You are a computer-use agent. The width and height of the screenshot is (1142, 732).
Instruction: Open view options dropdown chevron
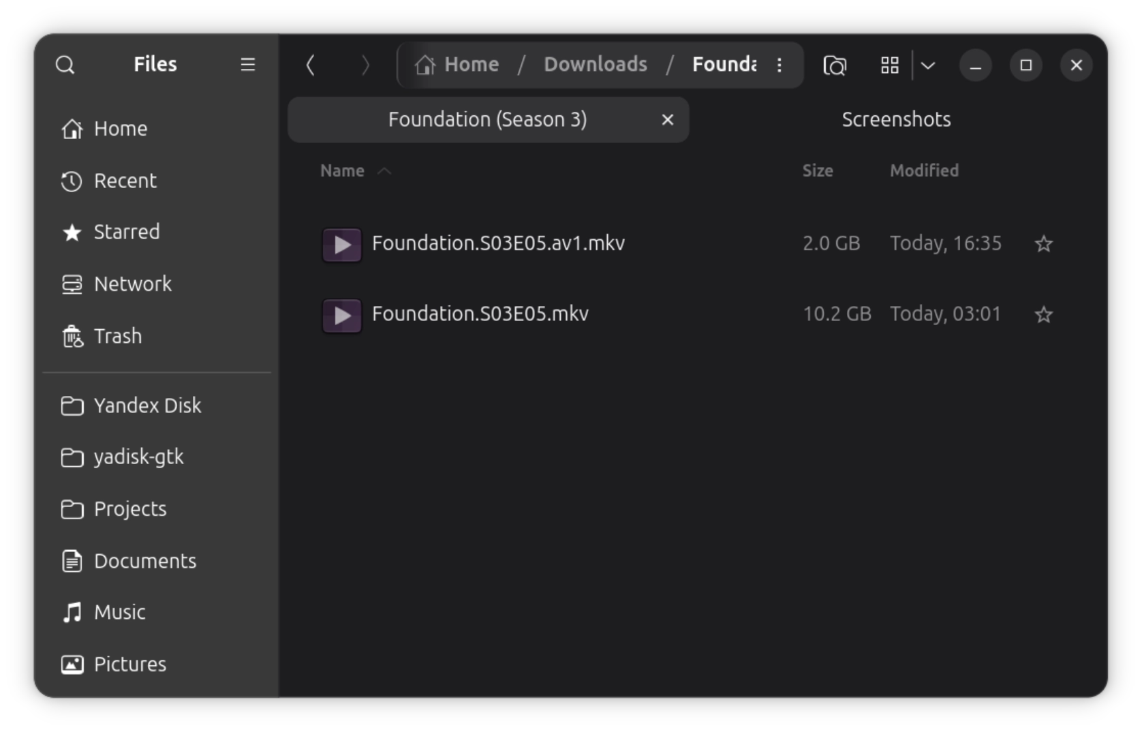tap(927, 65)
